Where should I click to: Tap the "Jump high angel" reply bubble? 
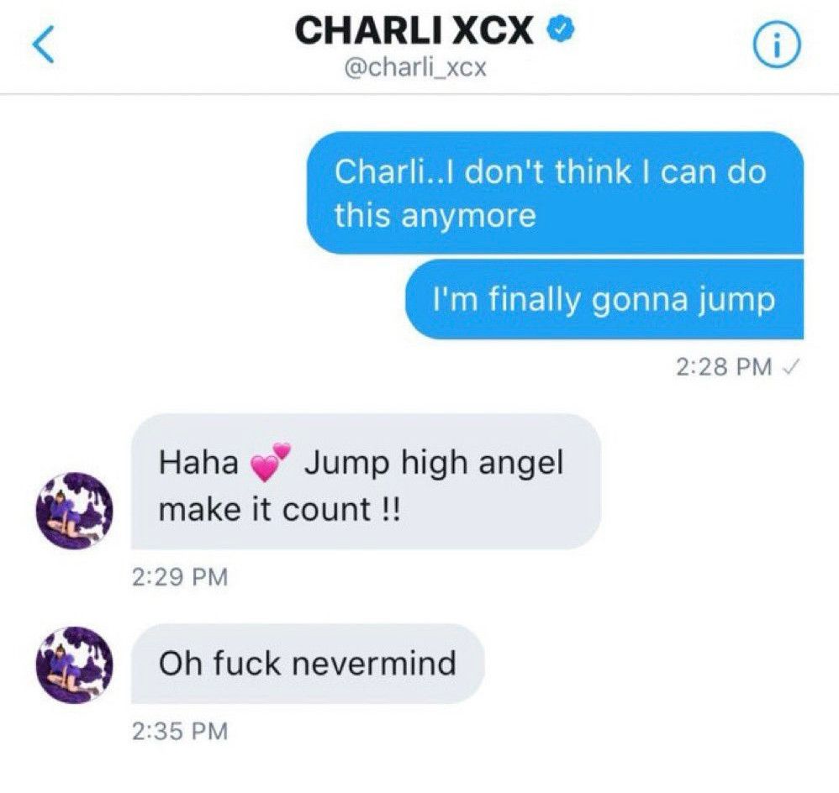(x=366, y=481)
